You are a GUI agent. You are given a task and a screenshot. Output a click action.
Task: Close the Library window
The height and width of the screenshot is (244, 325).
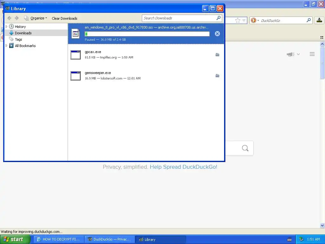tap(220, 9)
